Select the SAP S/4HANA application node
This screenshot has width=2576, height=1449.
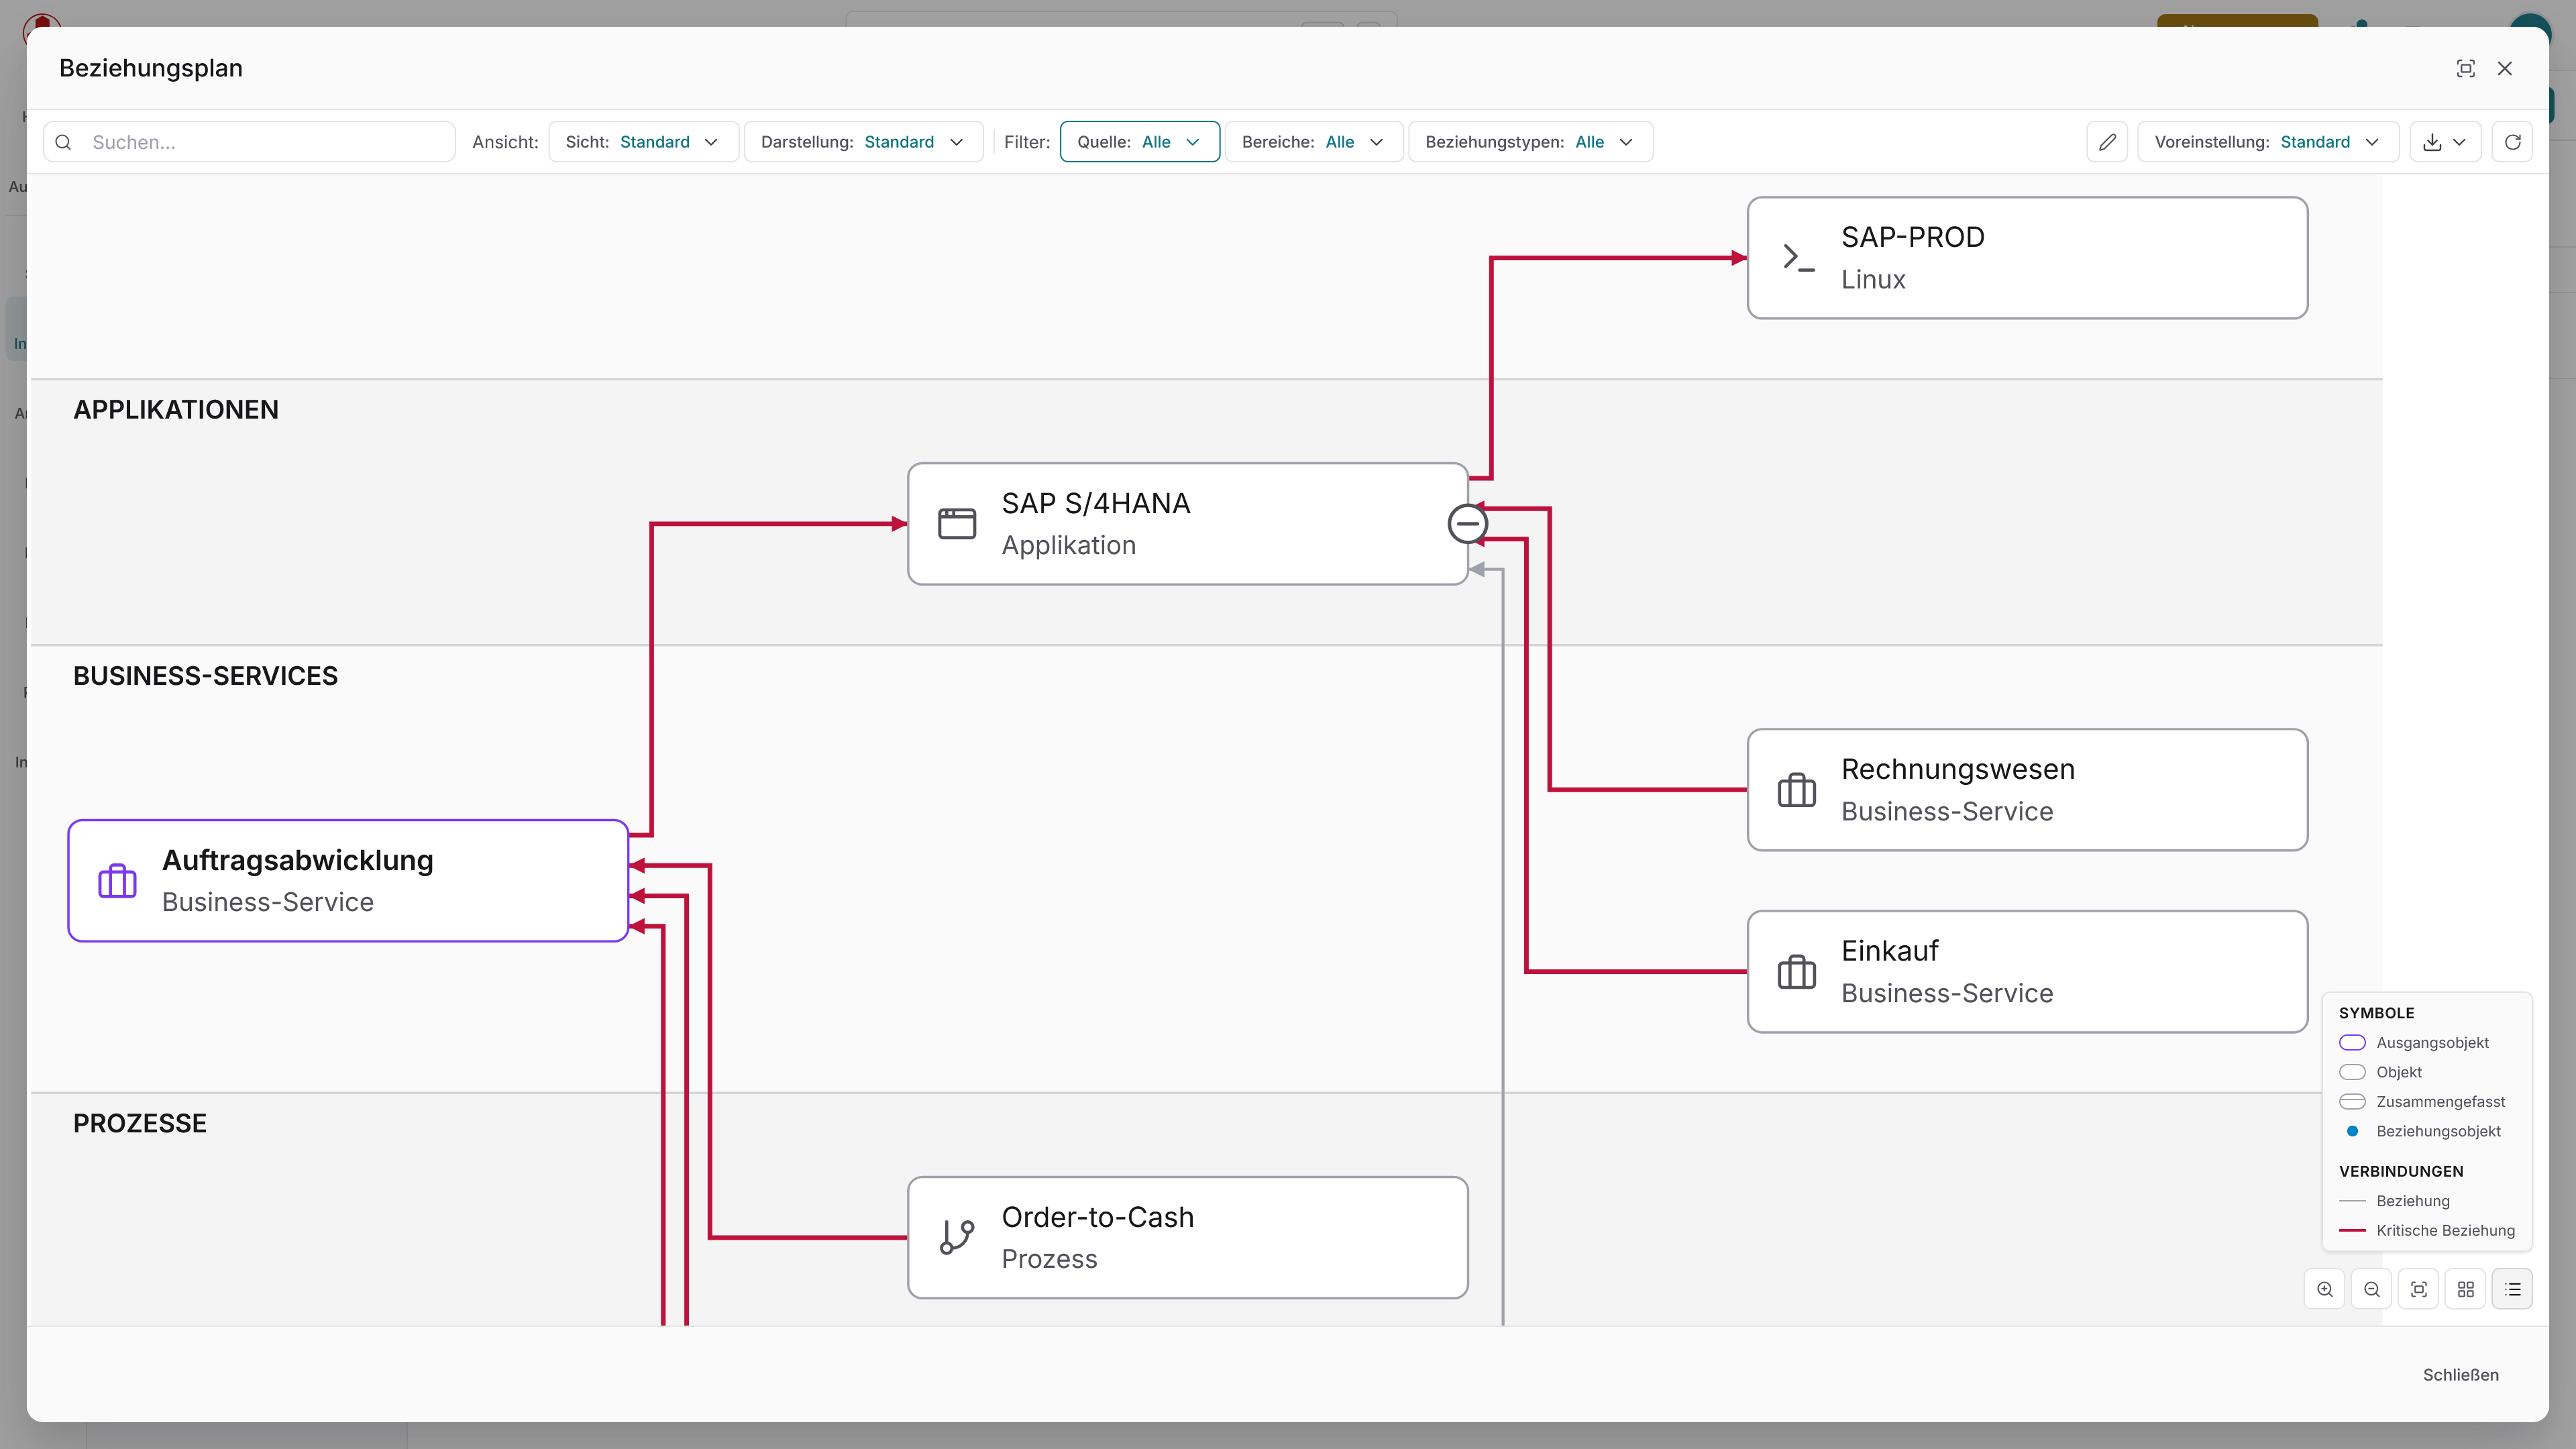click(1187, 524)
